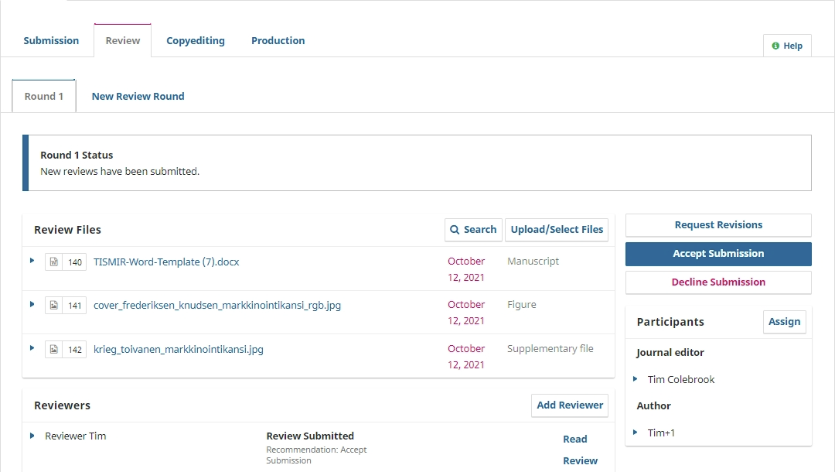Select the Round 1 tab
The width and height of the screenshot is (835, 472).
43,97
